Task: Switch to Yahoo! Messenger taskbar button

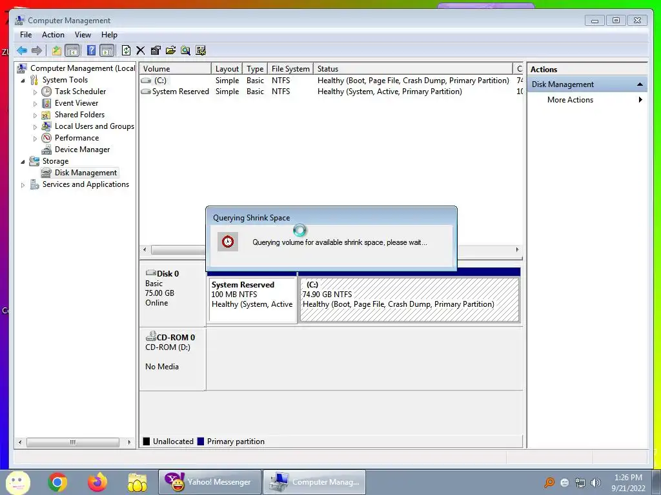Action: (x=210, y=482)
